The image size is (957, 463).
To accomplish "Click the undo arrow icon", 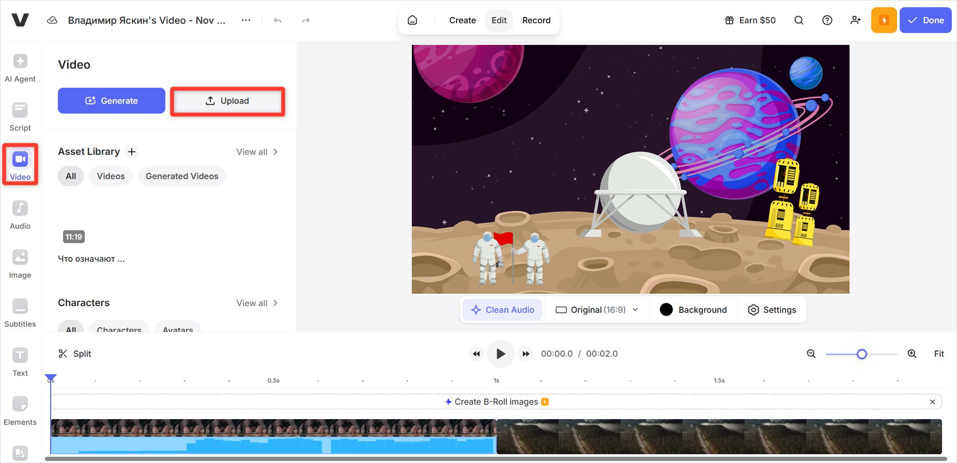I will pos(277,21).
